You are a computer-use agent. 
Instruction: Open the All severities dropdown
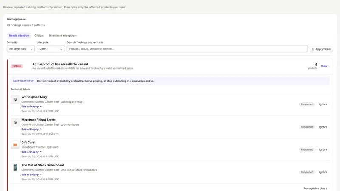pos(20,49)
